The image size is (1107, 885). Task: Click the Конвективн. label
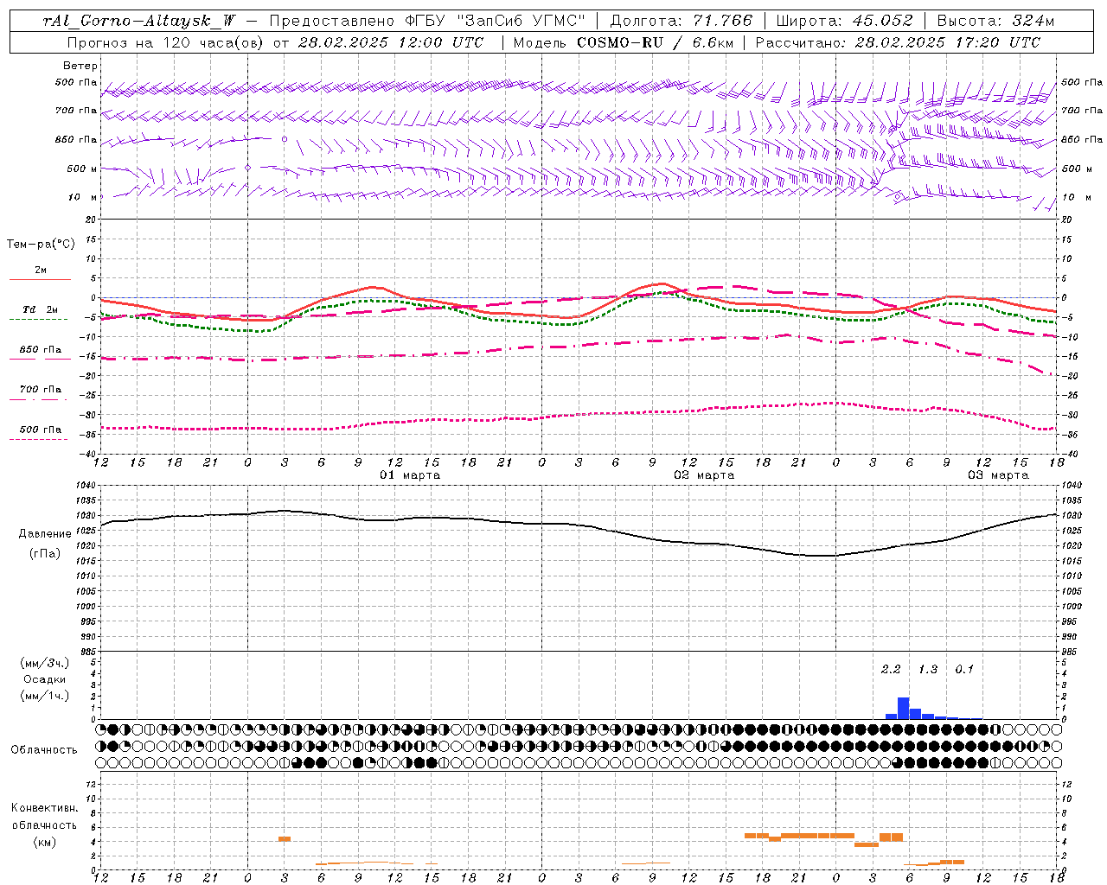[44, 808]
